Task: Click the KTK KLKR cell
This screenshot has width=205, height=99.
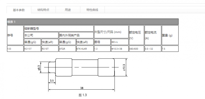Action: coord(85,49)
